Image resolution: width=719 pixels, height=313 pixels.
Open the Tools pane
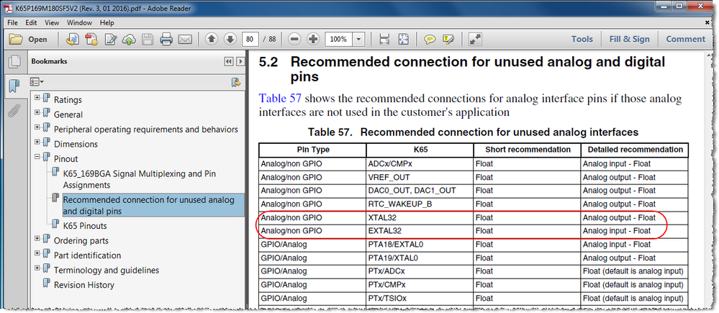(x=582, y=39)
